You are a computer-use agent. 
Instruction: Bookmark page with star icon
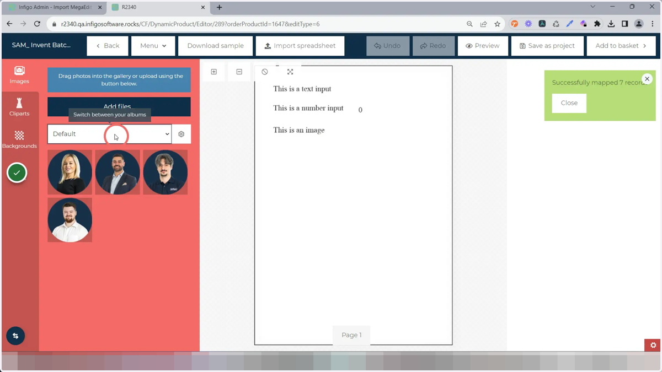pos(497,24)
